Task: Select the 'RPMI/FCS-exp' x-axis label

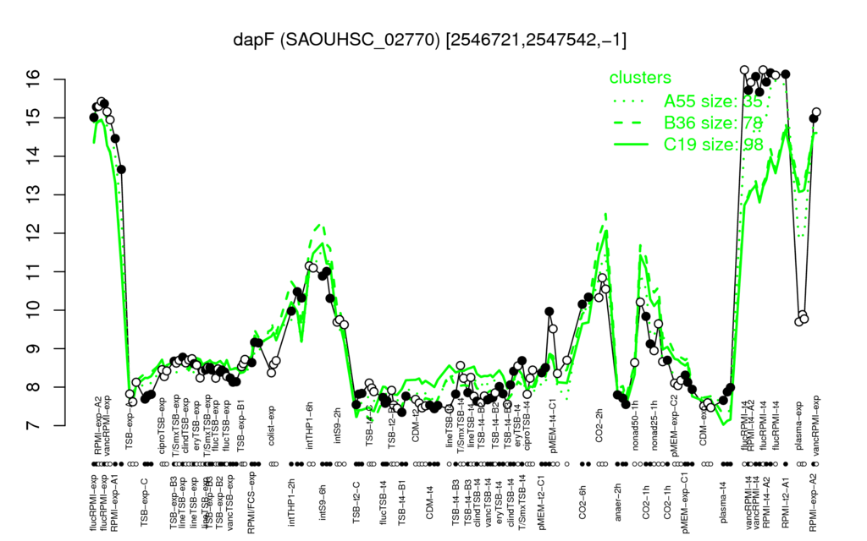Action: 251,503
